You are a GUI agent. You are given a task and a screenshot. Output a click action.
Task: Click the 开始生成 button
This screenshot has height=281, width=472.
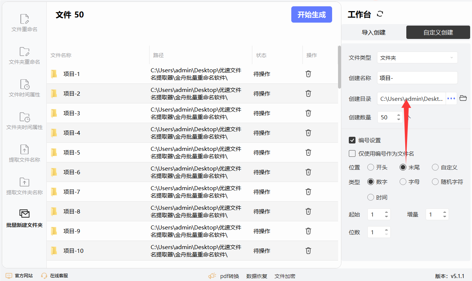point(312,14)
